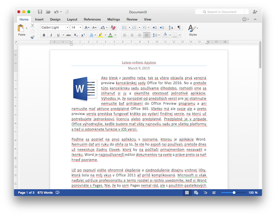Screen dimensions: 276x216
Task: Toggle Bold formatting
Action: click(43, 35)
